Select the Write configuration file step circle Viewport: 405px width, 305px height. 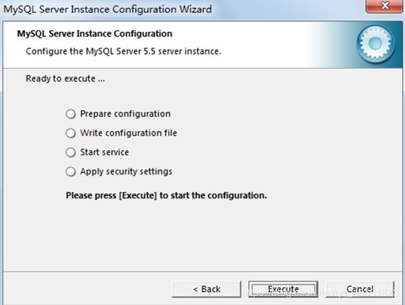coord(71,133)
